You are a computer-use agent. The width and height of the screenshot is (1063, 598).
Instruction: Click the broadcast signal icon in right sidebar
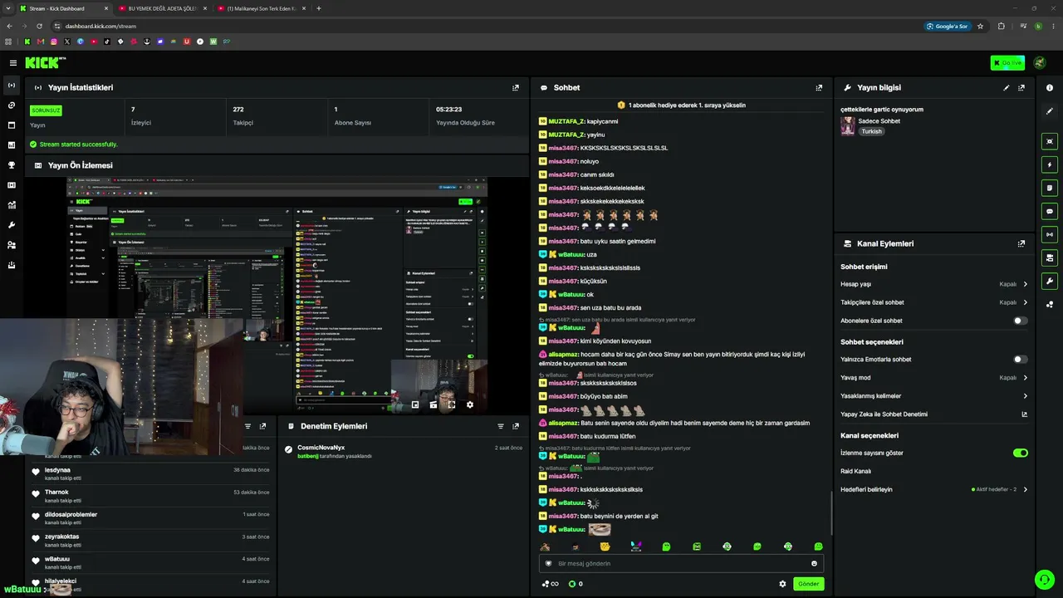[x=1050, y=234]
